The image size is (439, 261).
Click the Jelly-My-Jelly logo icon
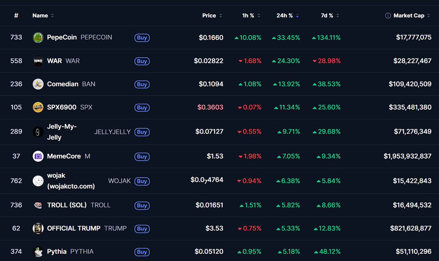[38, 132]
